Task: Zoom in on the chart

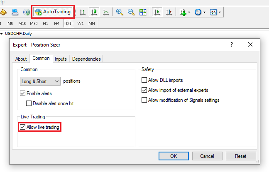Action: coord(120,12)
